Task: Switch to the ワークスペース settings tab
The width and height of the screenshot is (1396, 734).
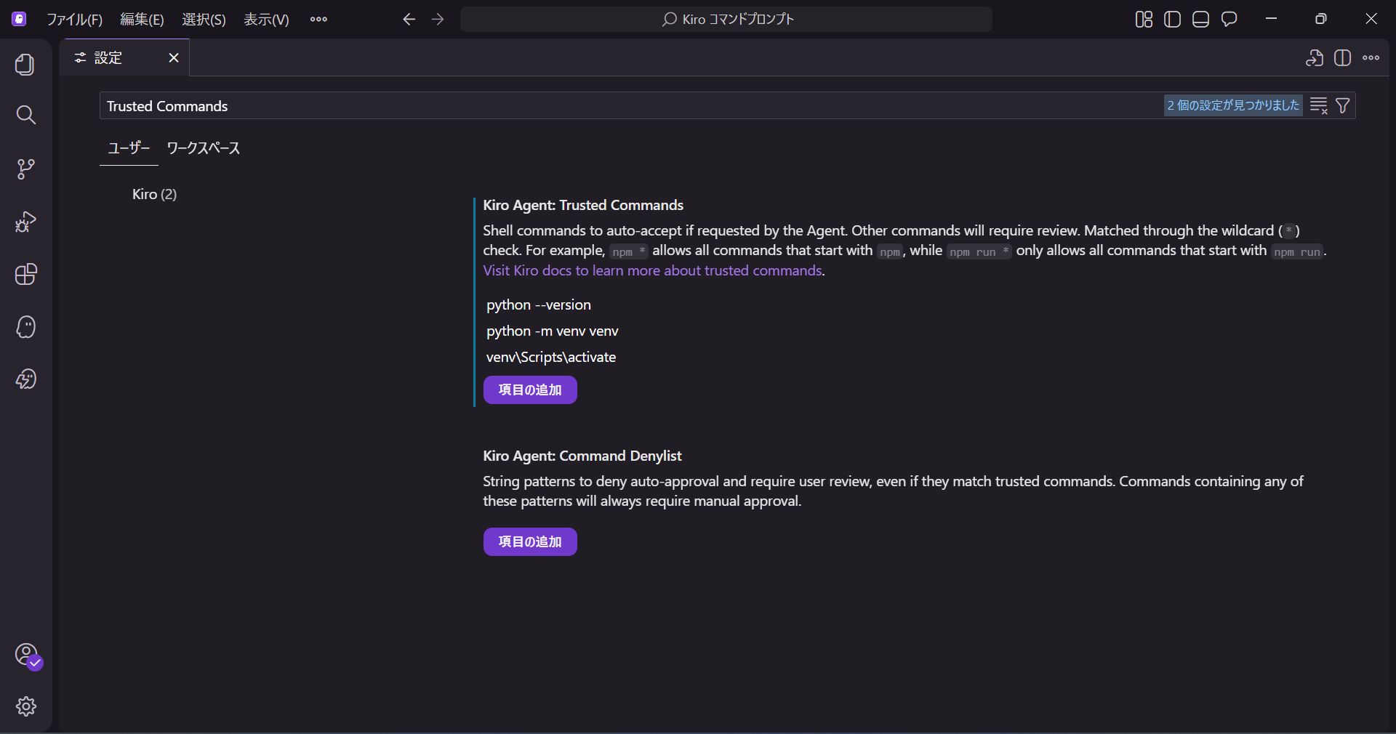Action: coord(203,148)
